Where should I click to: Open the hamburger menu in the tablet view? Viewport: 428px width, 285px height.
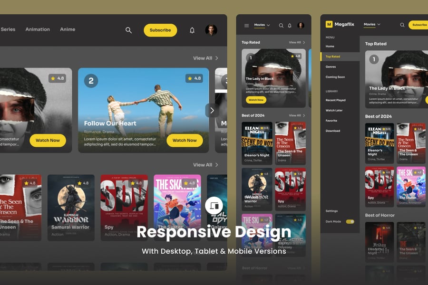[x=246, y=25]
